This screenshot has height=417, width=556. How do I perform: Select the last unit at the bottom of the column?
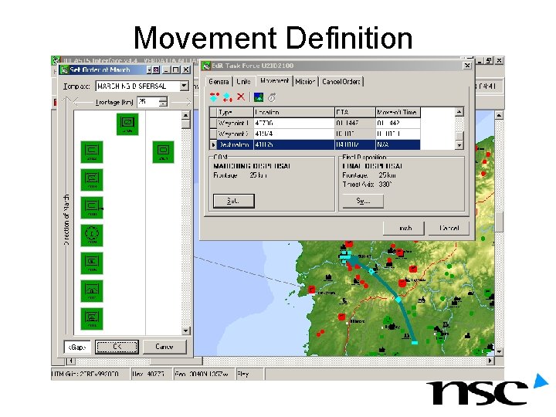tap(92, 319)
